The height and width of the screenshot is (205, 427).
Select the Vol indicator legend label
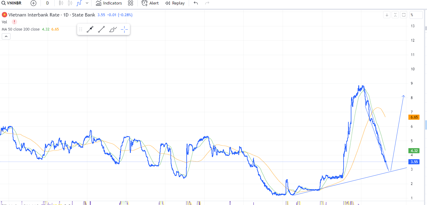(5, 22)
